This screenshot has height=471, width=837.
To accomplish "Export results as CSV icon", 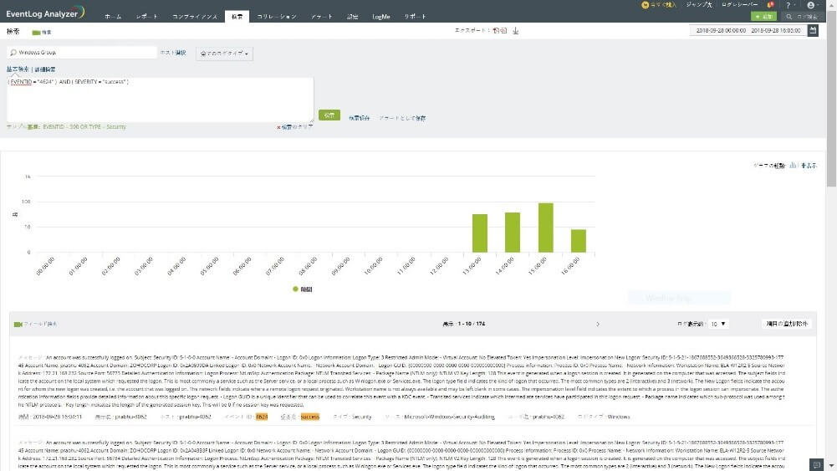I will point(503,31).
